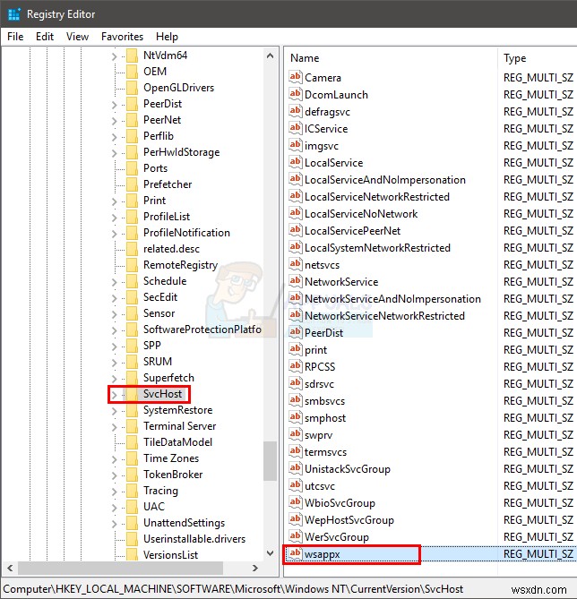Screen dimensions: 577x599
Task: Click the folder icon of Superfetch key
Action: click(133, 378)
